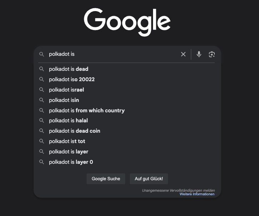This screenshot has height=216, width=259.
Task: Select suggestion "polkadot is dead"
Action: tap(68, 69)
